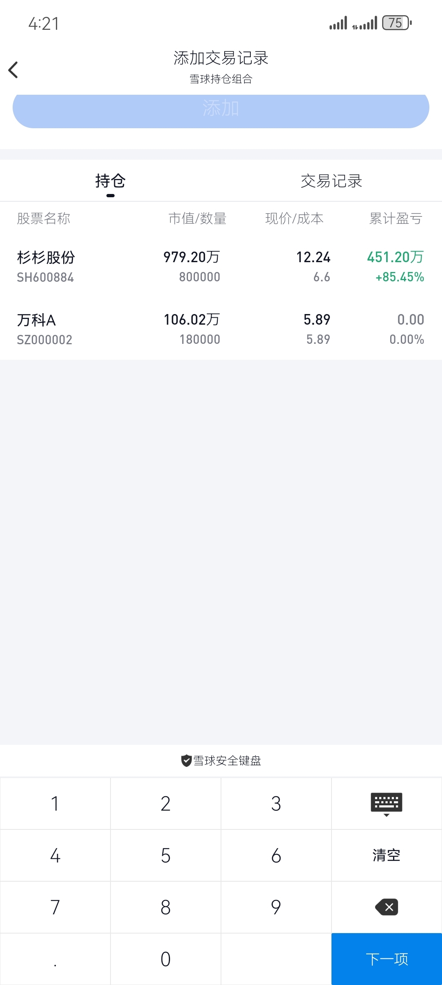Select the 持仓 tab
The height and width of the screenshot is (985, 442).
[x=110, y=181]
